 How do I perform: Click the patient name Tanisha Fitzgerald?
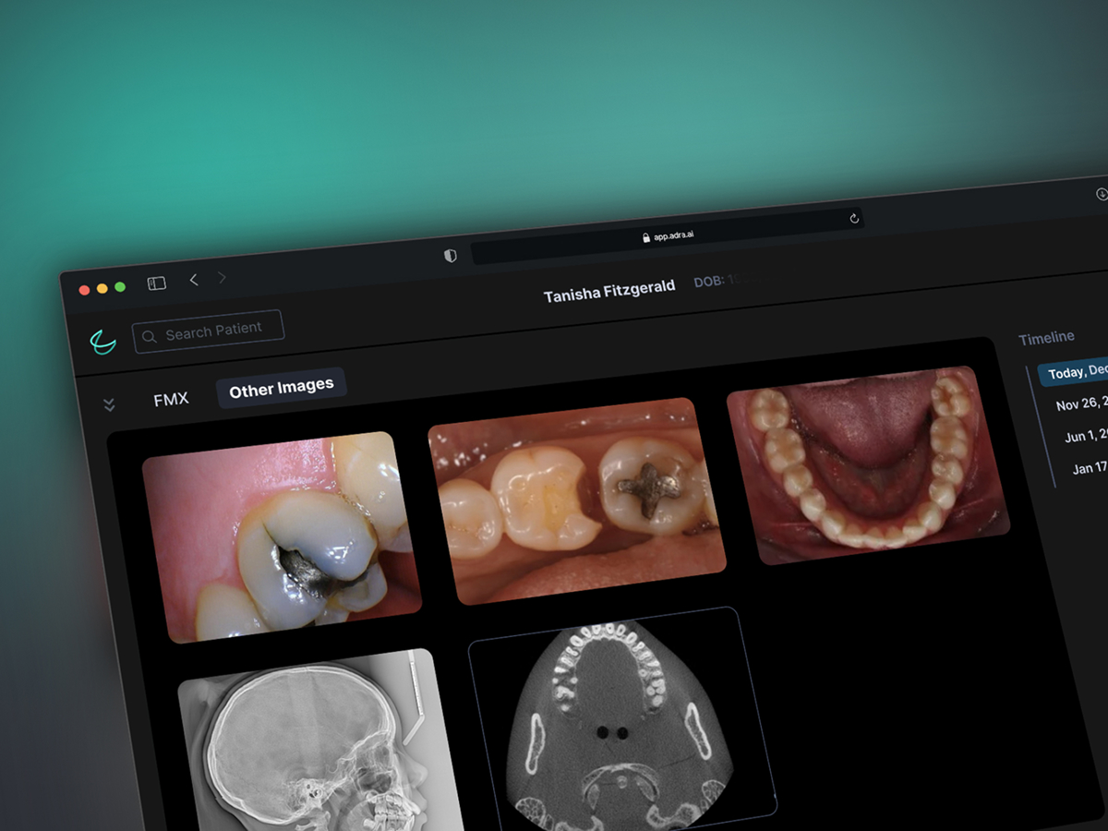coord(609,292)
